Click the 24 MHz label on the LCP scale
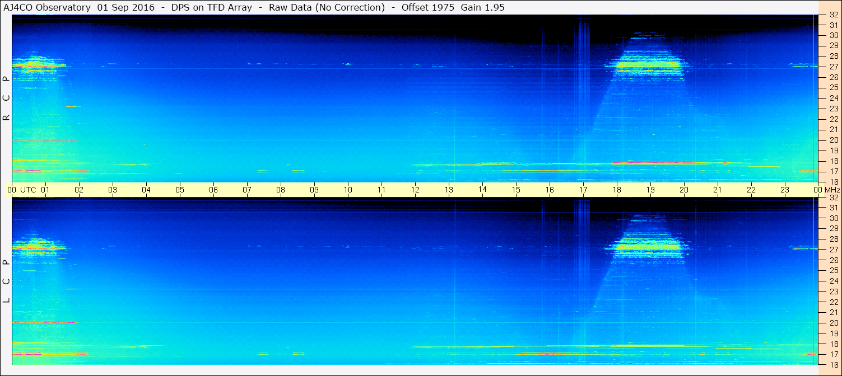This screenshot has height=376, width=842. pyautogui.click(x=834, y=281)
